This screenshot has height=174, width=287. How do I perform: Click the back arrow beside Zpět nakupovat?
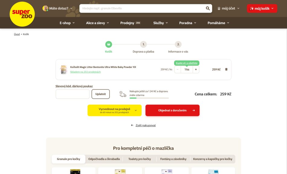click(132, 125)
